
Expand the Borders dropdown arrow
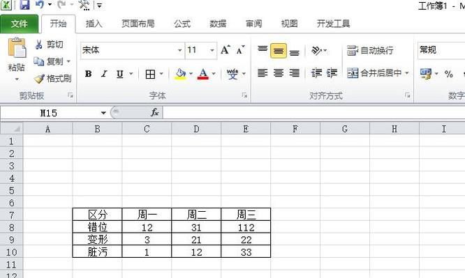[161, 74]
